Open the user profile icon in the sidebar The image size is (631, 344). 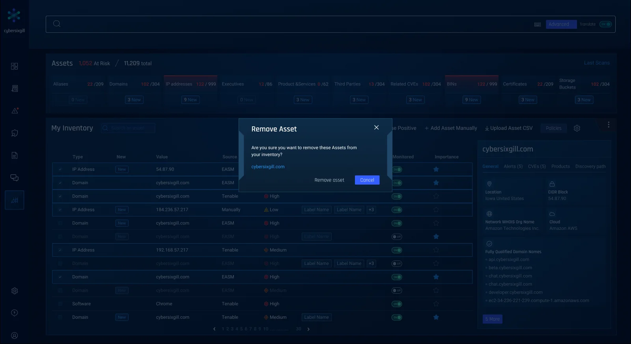(15, 336)
